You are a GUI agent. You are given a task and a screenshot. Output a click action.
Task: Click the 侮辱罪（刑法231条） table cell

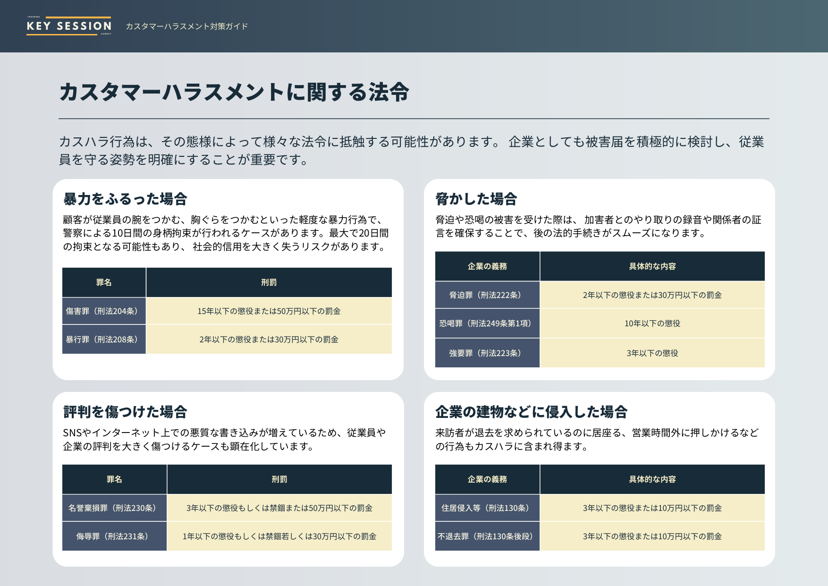114,536
